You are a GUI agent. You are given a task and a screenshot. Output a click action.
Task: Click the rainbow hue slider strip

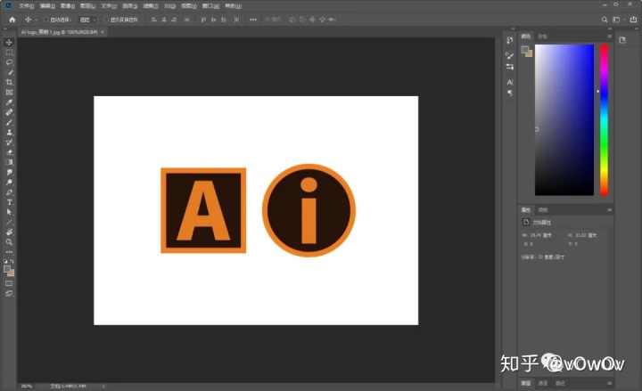point(604,120)
